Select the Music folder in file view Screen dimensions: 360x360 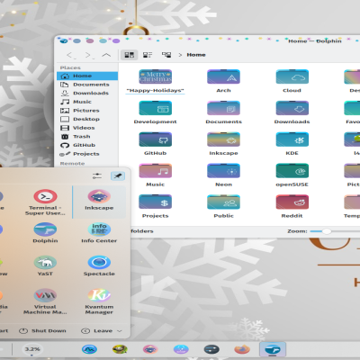(155, 171)
